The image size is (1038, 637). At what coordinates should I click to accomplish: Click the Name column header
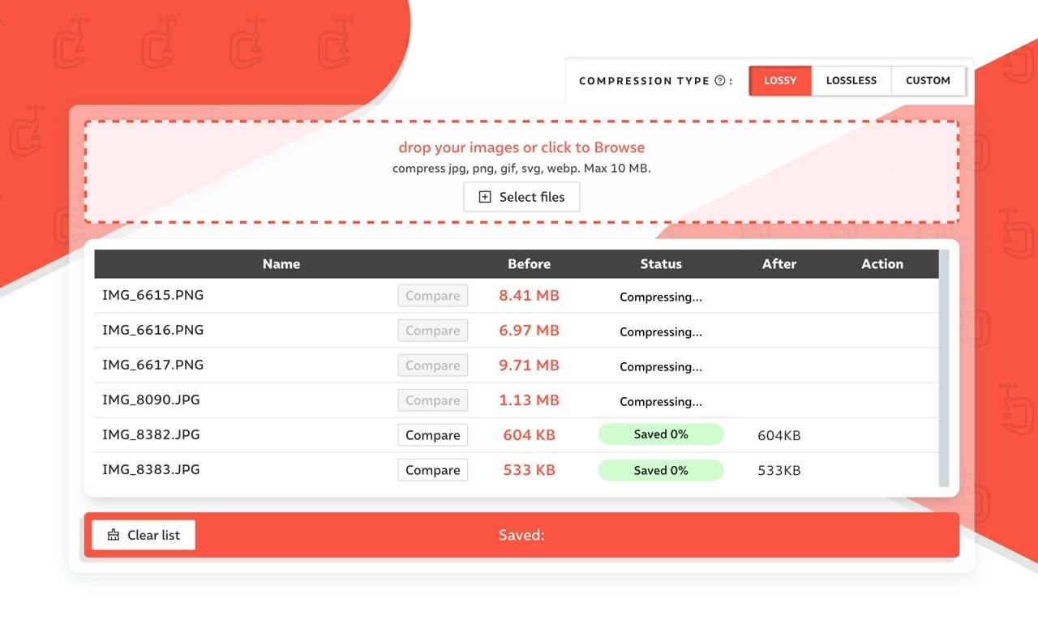coord(281,264)
